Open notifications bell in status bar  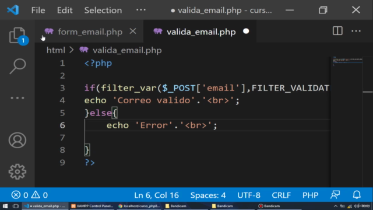pyautogui.click(x=357, y=195)
